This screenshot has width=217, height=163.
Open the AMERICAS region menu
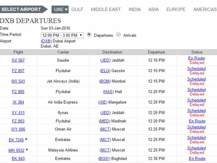click(205, 10)
